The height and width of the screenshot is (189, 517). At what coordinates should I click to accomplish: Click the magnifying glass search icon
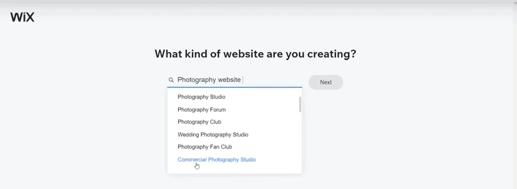click(x=171, y=80)
